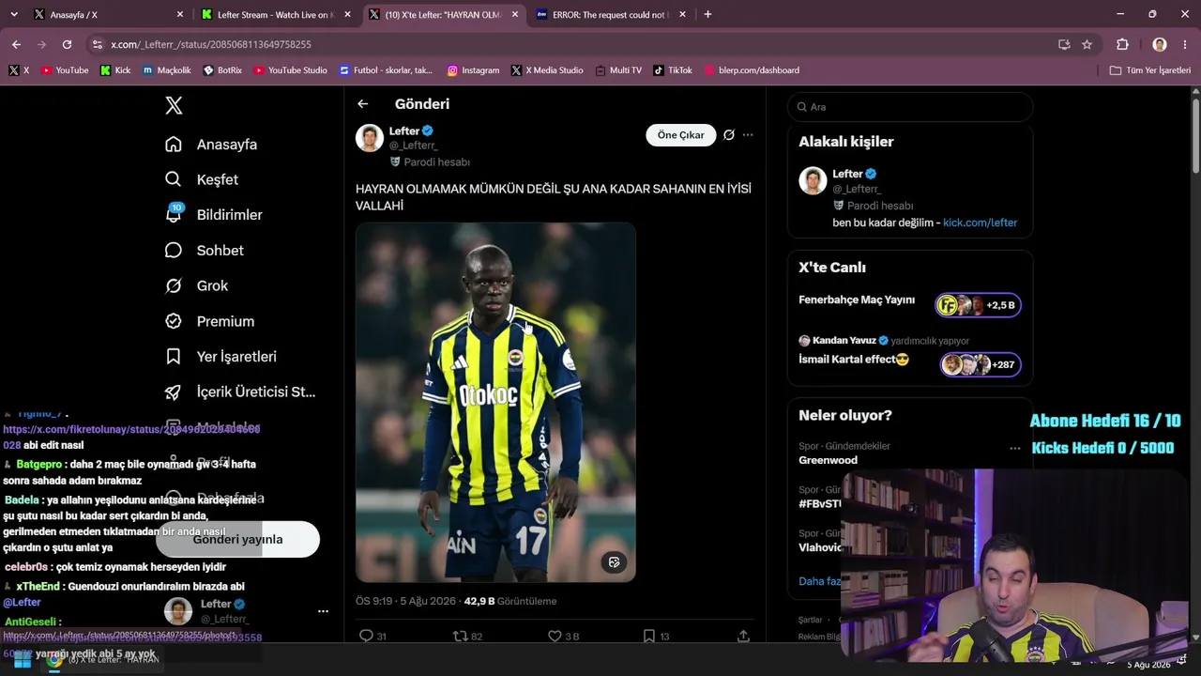The width and height of the screenshot is (1201, 676).
Task: Go to Anasayfa in the X sidebar
Action: tap(211, 145)
